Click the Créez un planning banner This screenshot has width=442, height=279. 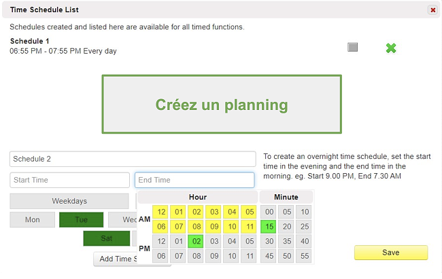[222, 104]
